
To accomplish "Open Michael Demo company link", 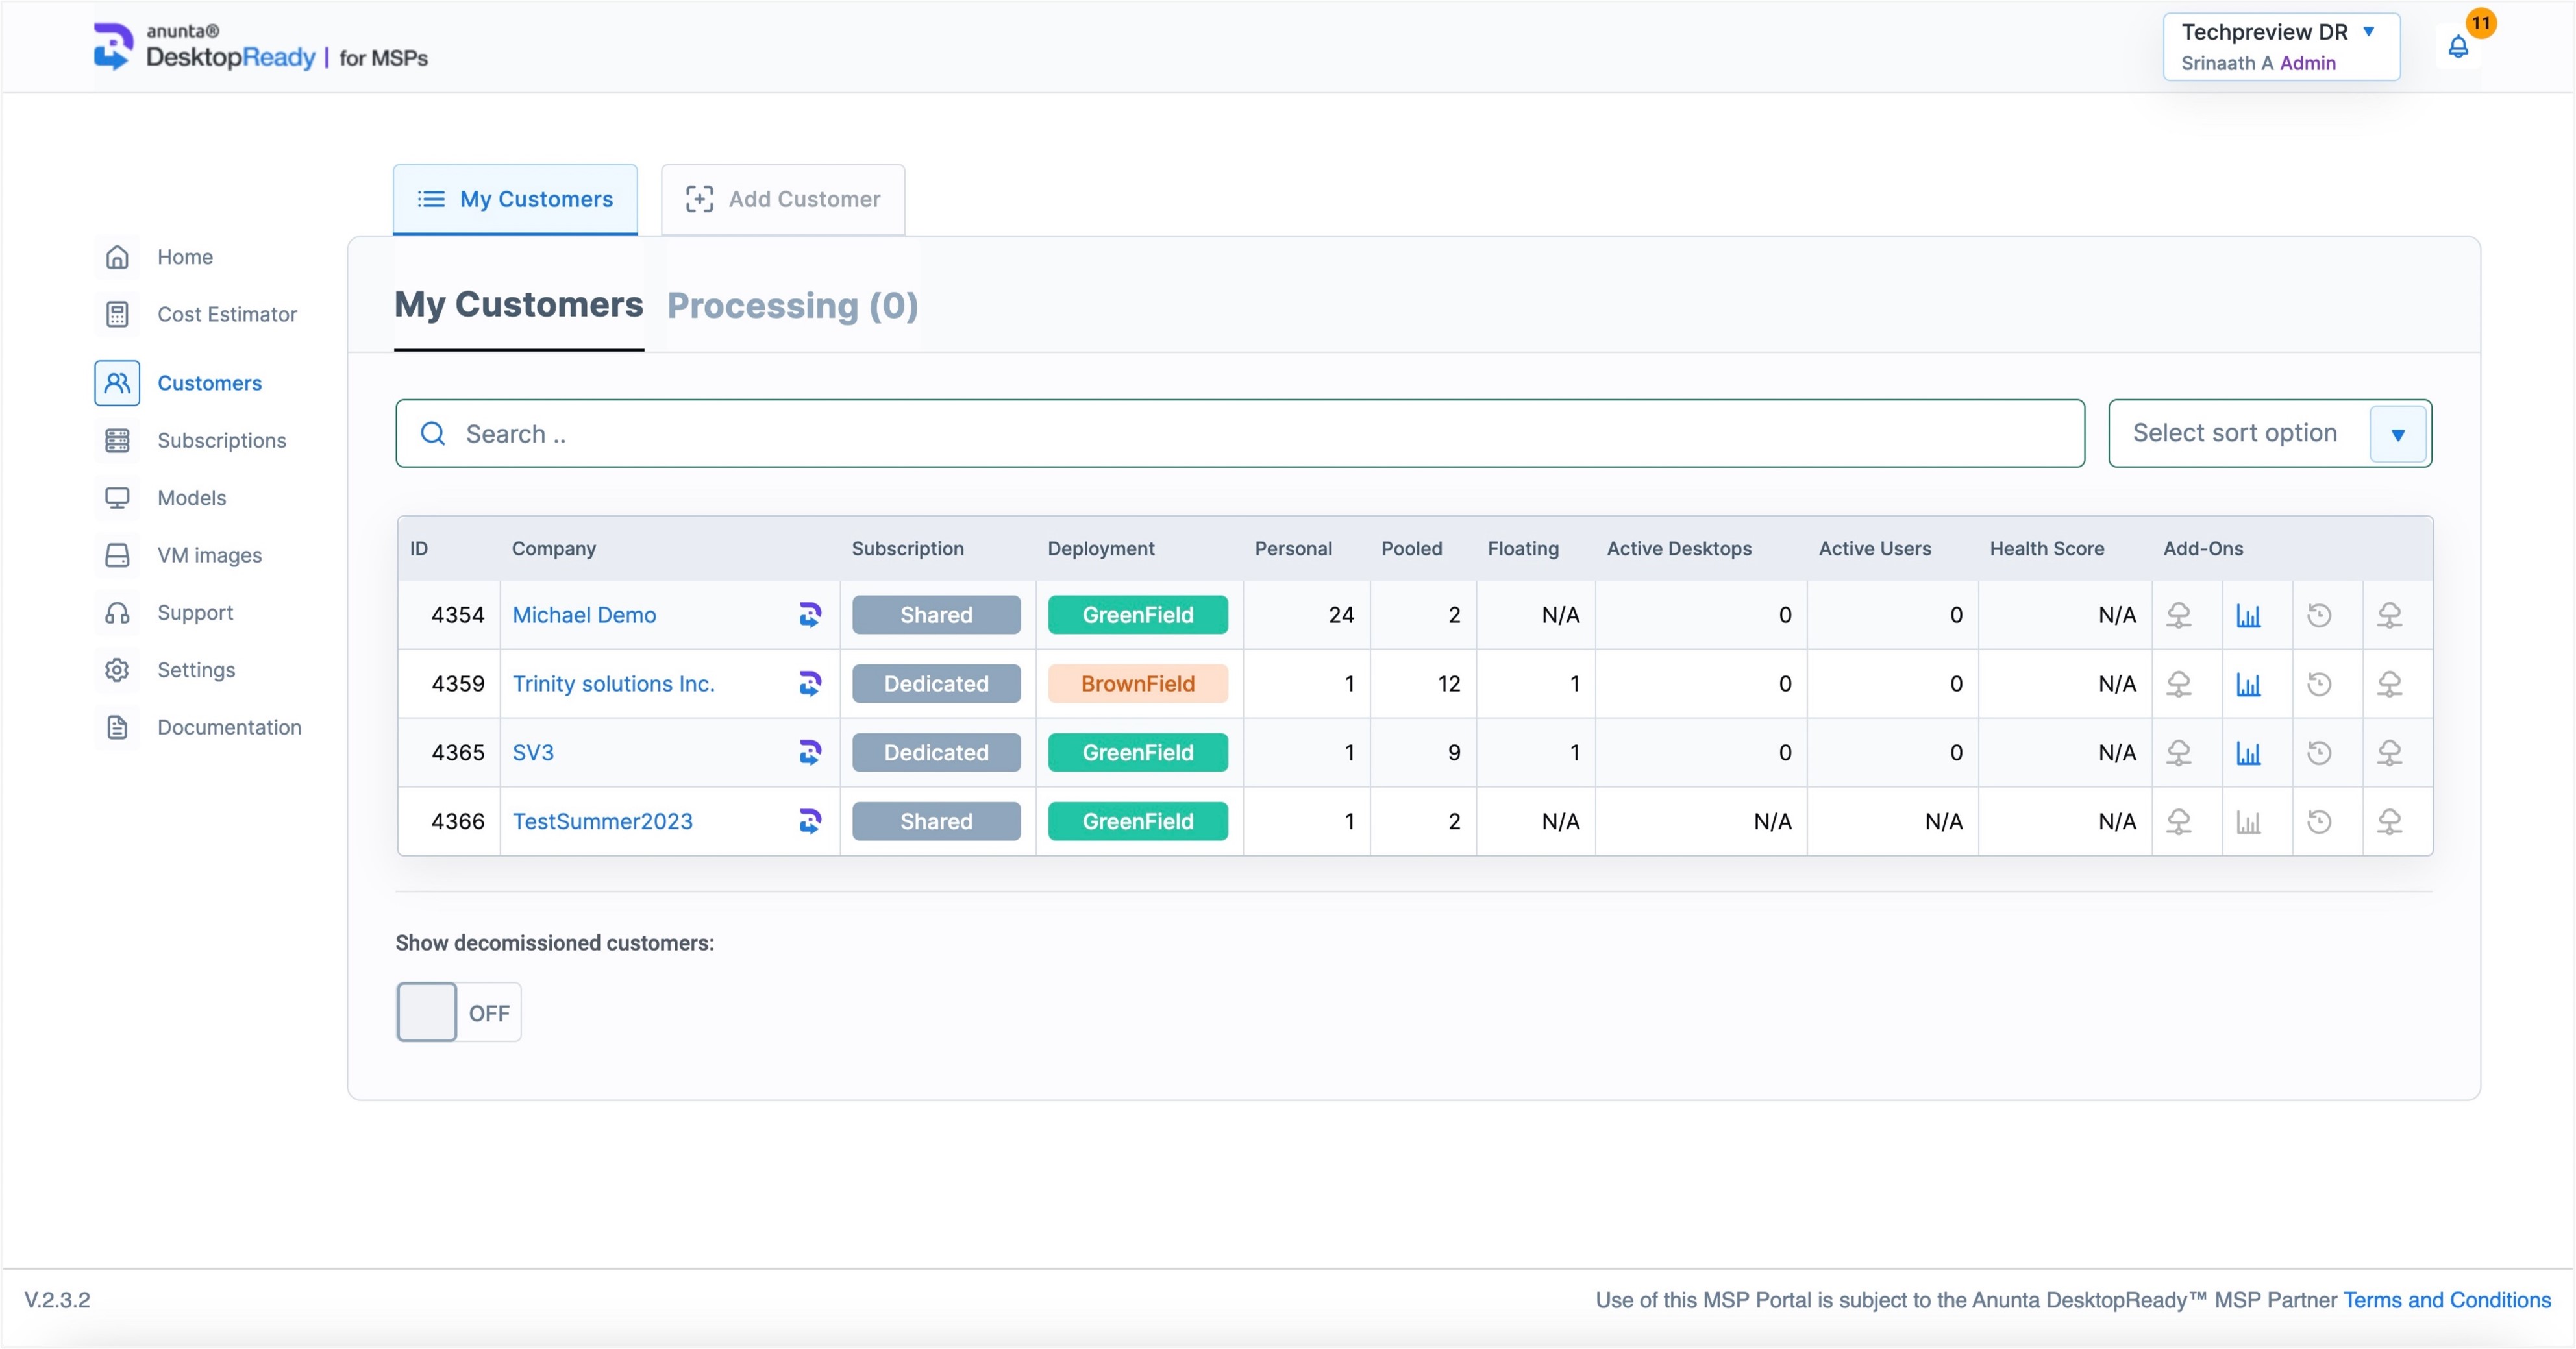I will (x=584, y=616).
